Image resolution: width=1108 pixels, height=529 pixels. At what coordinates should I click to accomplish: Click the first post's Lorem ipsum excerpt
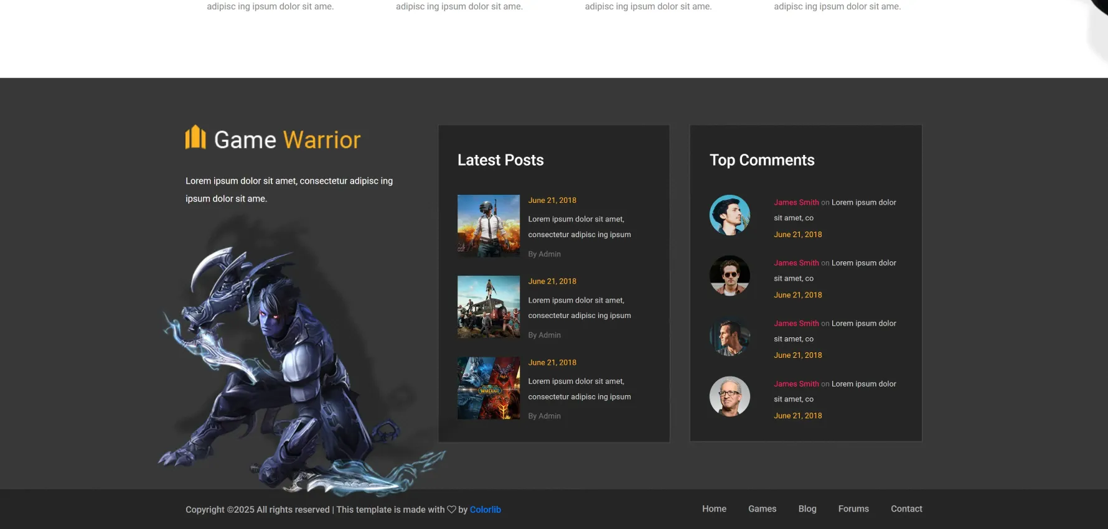coord(580,227)
